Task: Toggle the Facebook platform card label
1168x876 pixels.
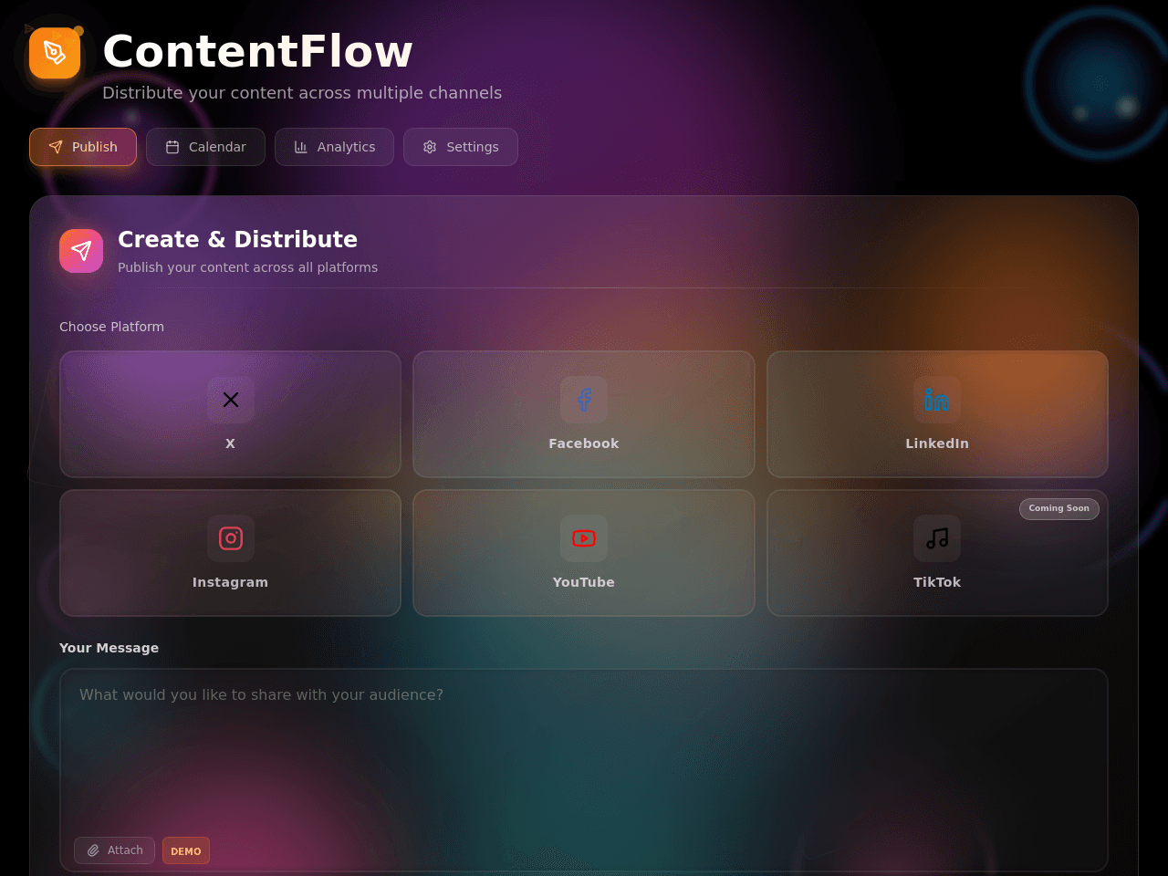Action: tap(584, 443)
